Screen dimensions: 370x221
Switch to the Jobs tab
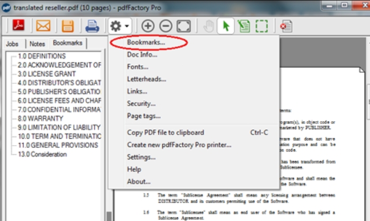12,44
